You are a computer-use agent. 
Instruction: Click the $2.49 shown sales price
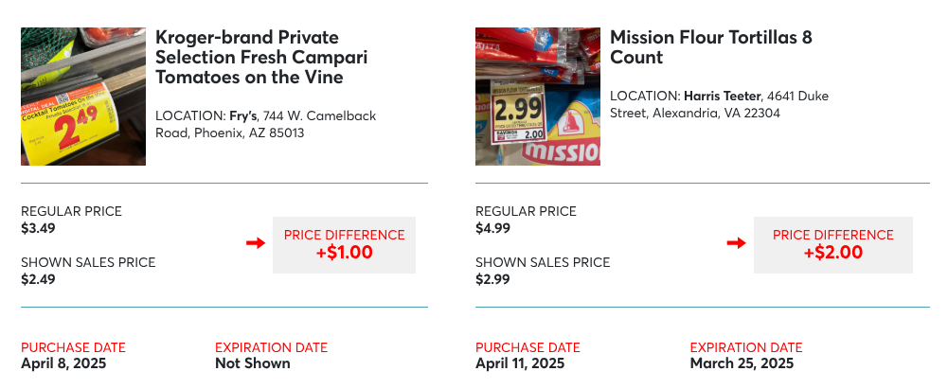click(x=39, y=279)
